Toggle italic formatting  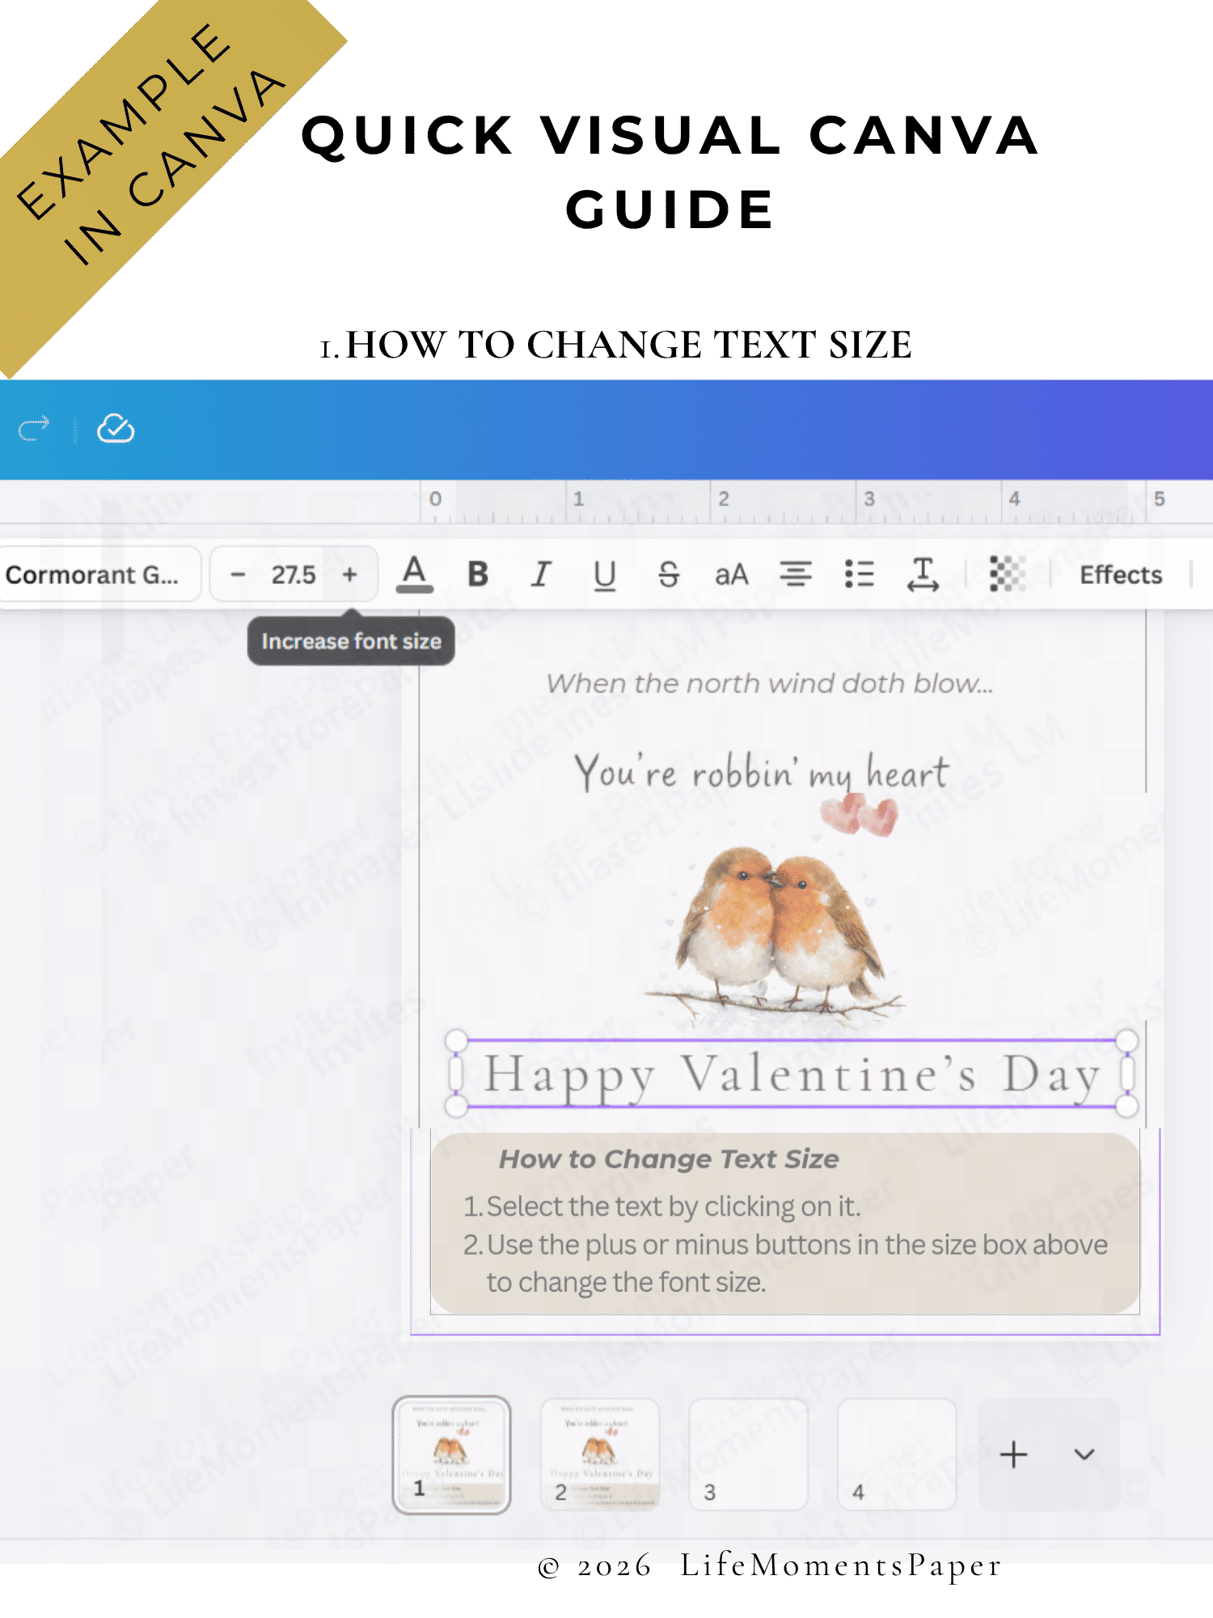pos(541,574)
